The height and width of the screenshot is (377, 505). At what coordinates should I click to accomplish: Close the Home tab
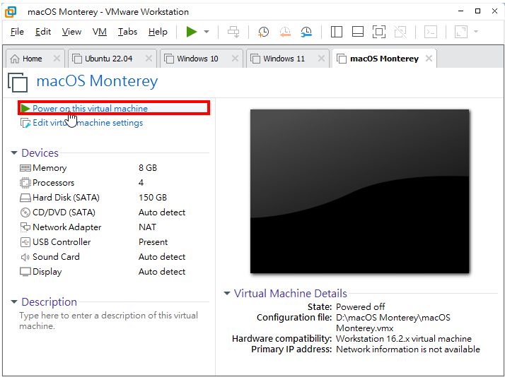click(x=57, y=59)
